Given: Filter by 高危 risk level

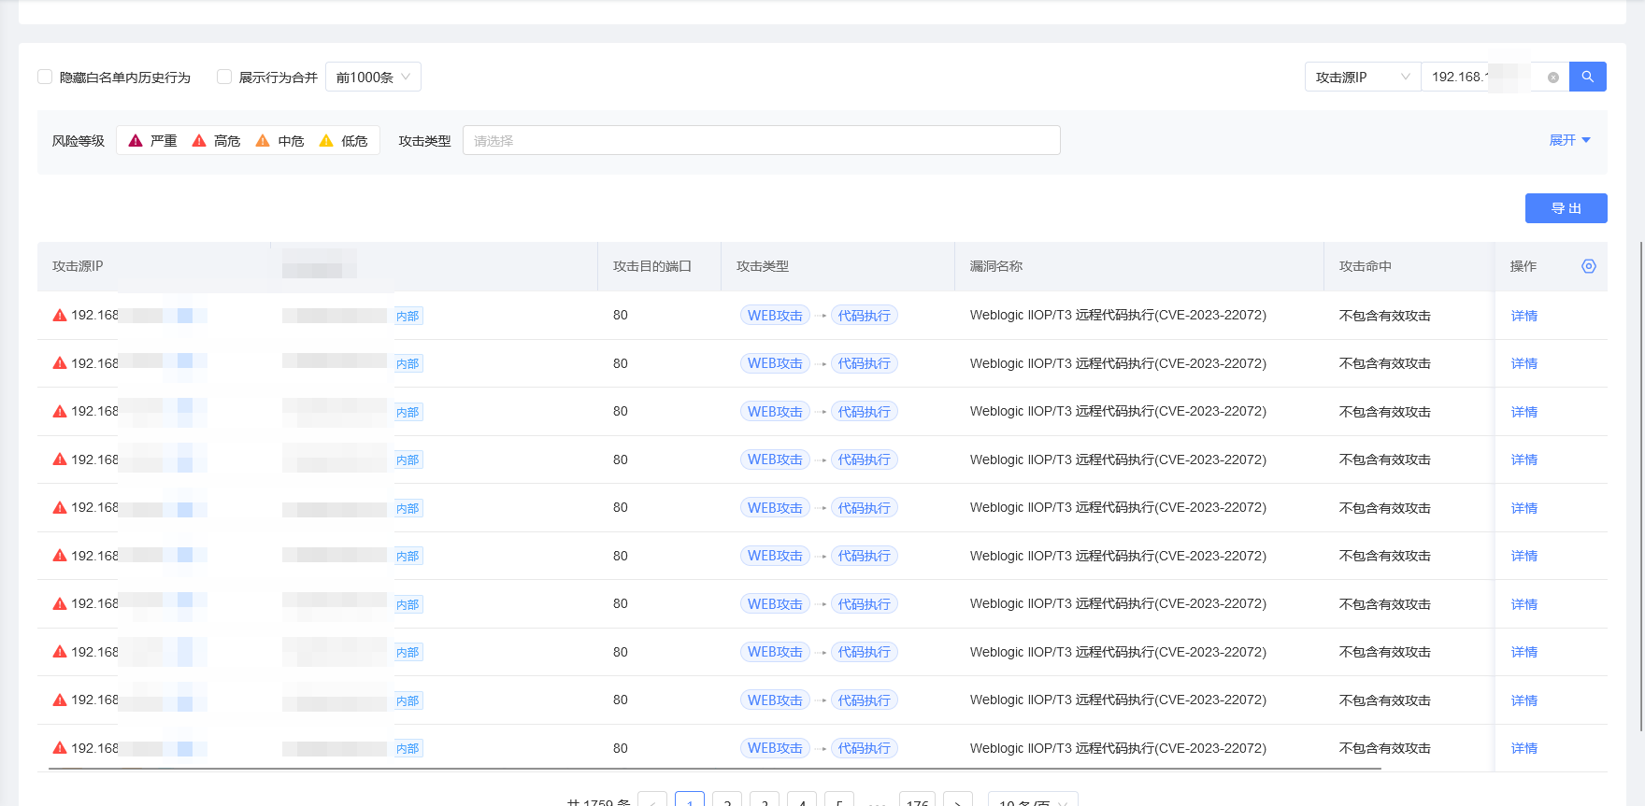Looking at the screenshot, I should point(216,141).
